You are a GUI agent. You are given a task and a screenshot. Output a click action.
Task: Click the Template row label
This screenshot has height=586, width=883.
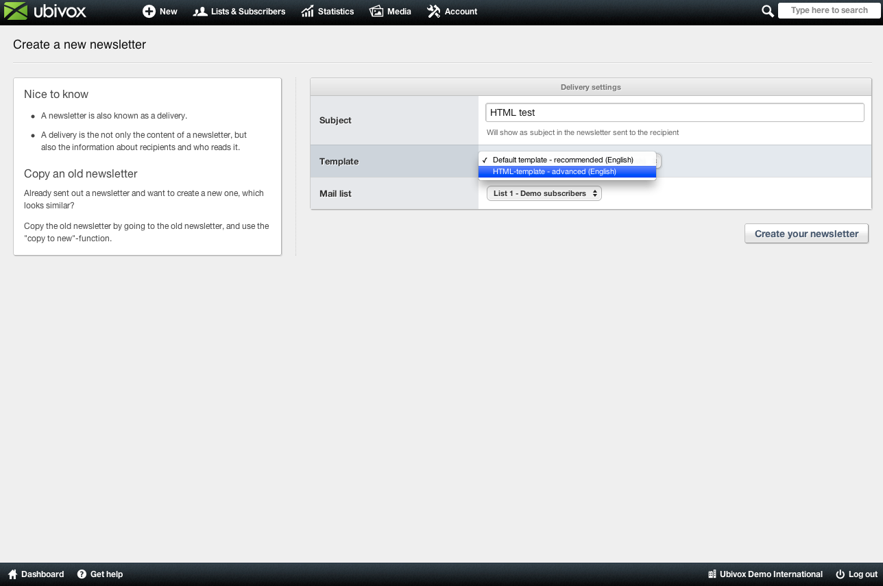tap(339, 162)
